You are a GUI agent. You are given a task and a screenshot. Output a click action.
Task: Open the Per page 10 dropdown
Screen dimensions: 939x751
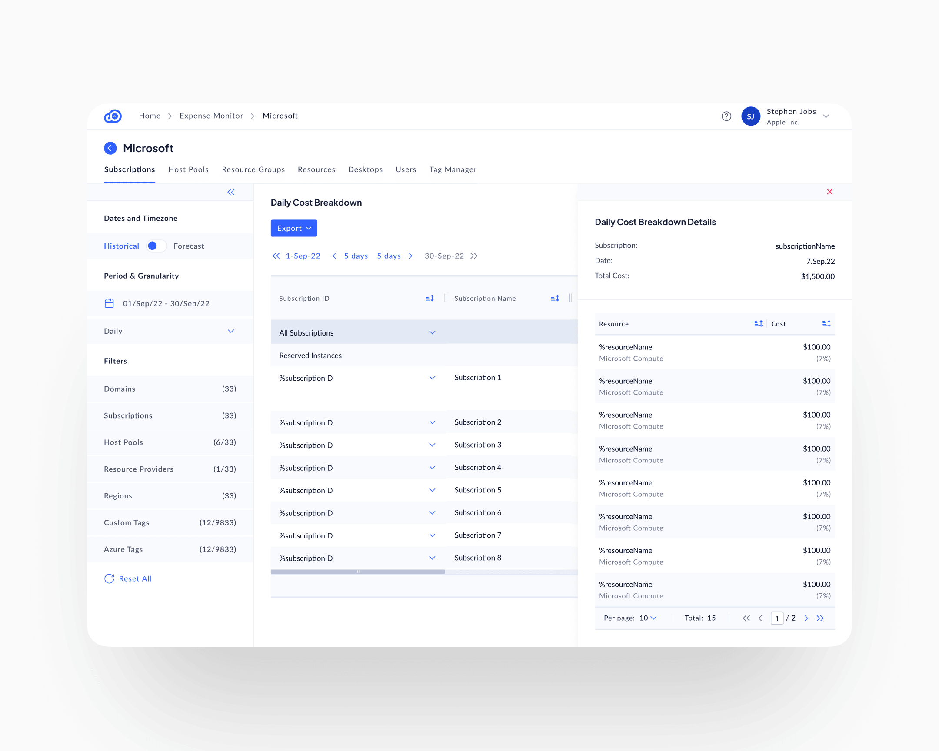pyautogui.click(x=648, y=618)
